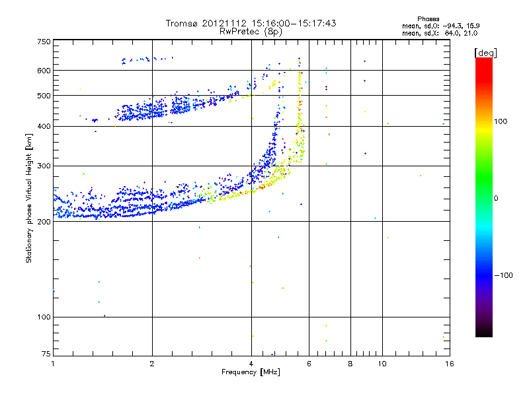The image size is (529, 396).
Task: Click the 'Stationary phase Virtual Height [km]' axis label
Action: tap(29, 198)
